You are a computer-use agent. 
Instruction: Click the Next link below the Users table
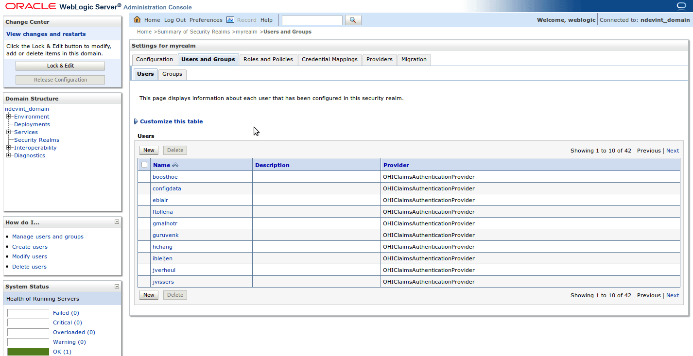tap(673, 295)
